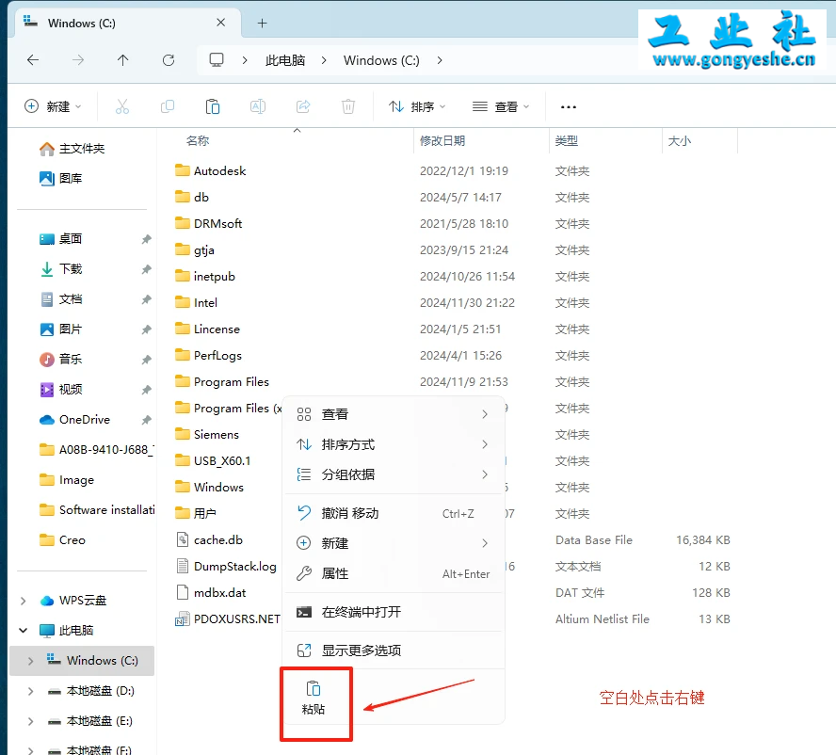Screen dimensions: 836x755
Task: Expand 本地磁盘 (D:) tree node
Action: pos(30,691)
